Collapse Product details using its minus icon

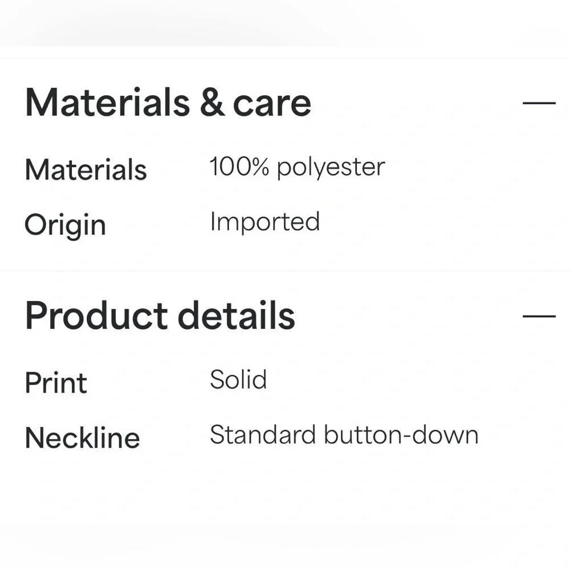[539, 316]
